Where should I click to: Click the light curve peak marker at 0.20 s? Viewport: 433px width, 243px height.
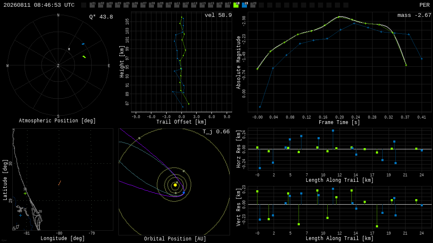click(x=339, y=17)
